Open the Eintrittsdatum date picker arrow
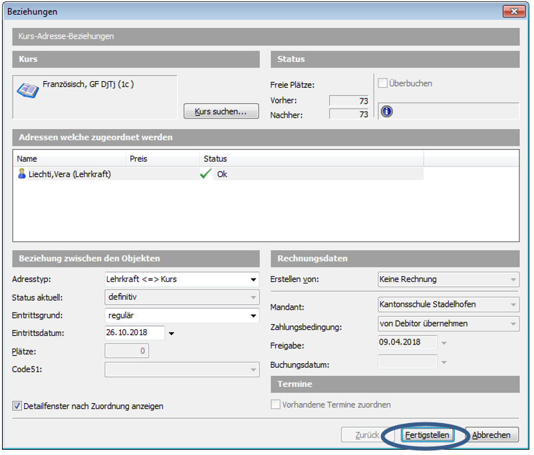Image resolution: width=534 pixels, height=455 pixels. [x=172, y=333]
